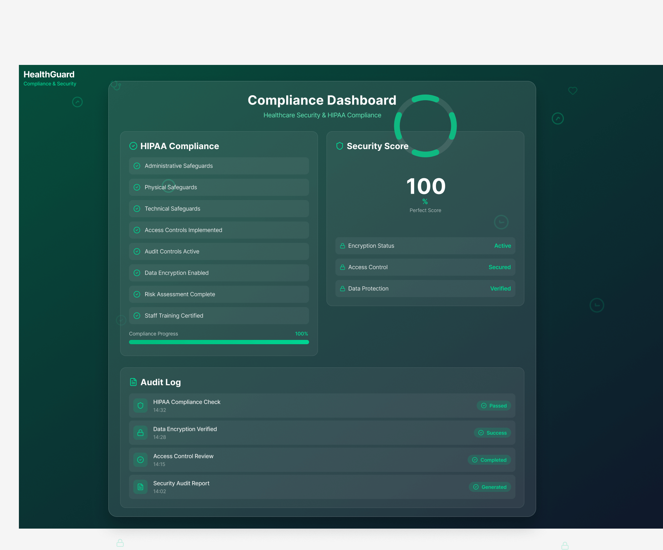Click the shield icon beside Security Score
The width and height of the screenshot is (663, 550).
339,146
